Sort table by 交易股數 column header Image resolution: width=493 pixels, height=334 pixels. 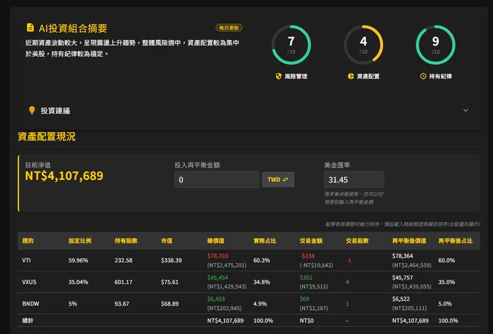click(357, 241)
